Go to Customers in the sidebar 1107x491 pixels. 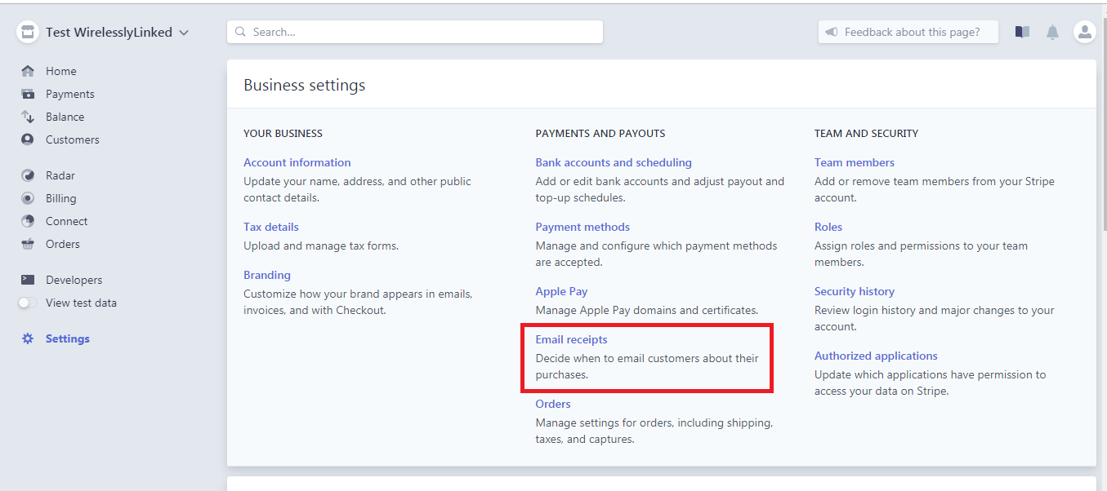72,139
